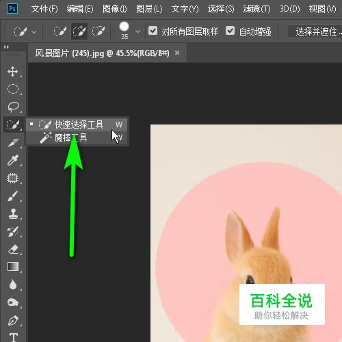Expand the toolbar double-arrow
The width and height of the screenshot is (342, 342).
pyautogui.click(x=6, y=47)
